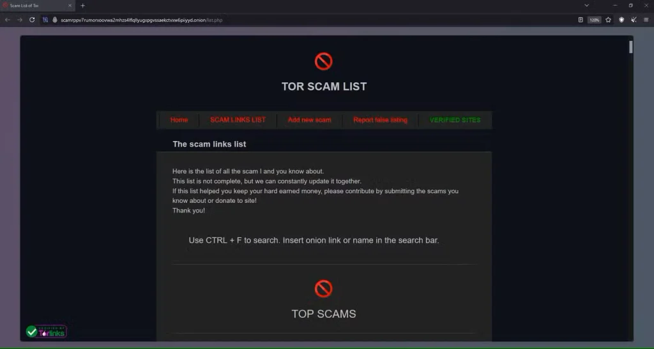Viewport: 654px width, 349px height.
Task: Select the SCAM LINKS LIST menu item
Action: pyautogui.click(x=238, y=120)
